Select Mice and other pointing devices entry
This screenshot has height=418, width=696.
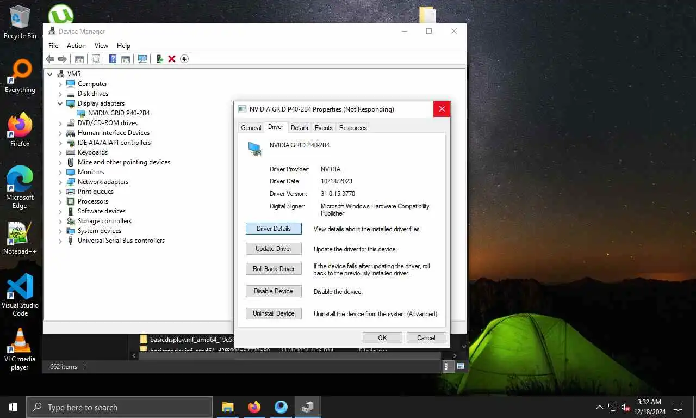(x=123, y=162)
